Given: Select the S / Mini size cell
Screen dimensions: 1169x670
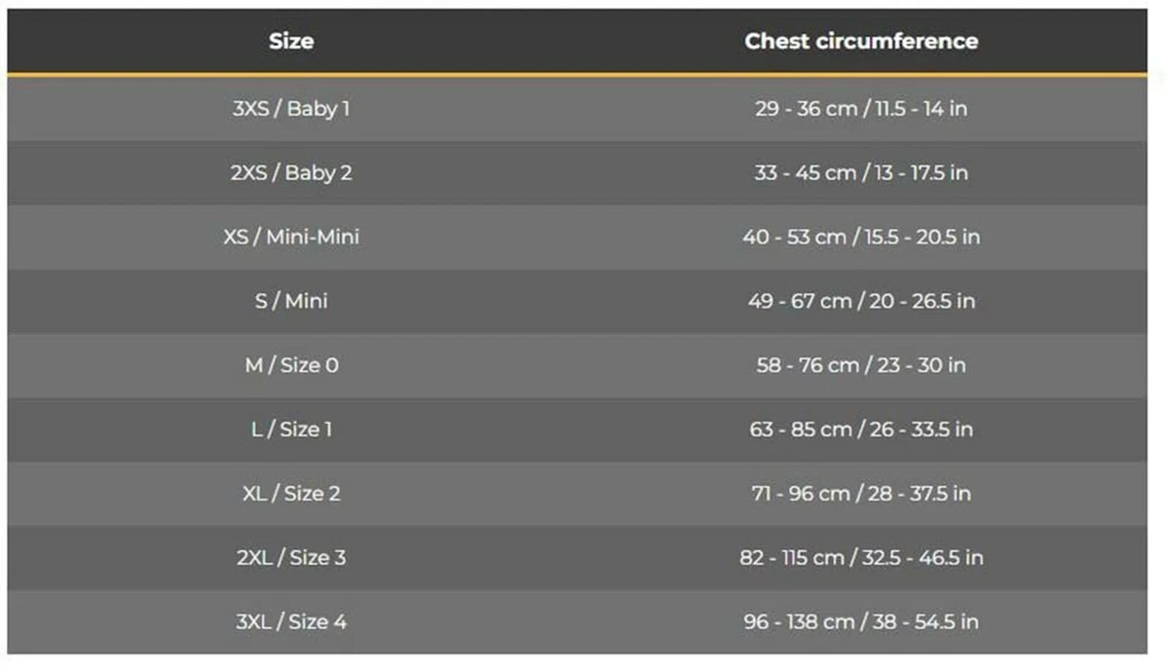Looking at the screenshot, I should click(x=291, y=301).
